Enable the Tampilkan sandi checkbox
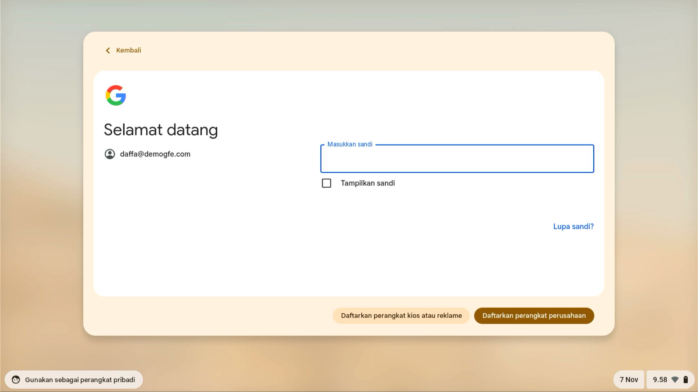 click(326, 183)
